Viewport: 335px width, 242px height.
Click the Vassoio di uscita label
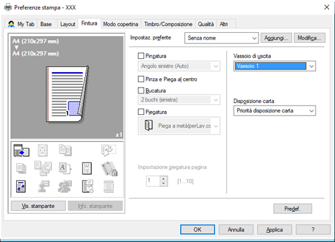point(252,56)
